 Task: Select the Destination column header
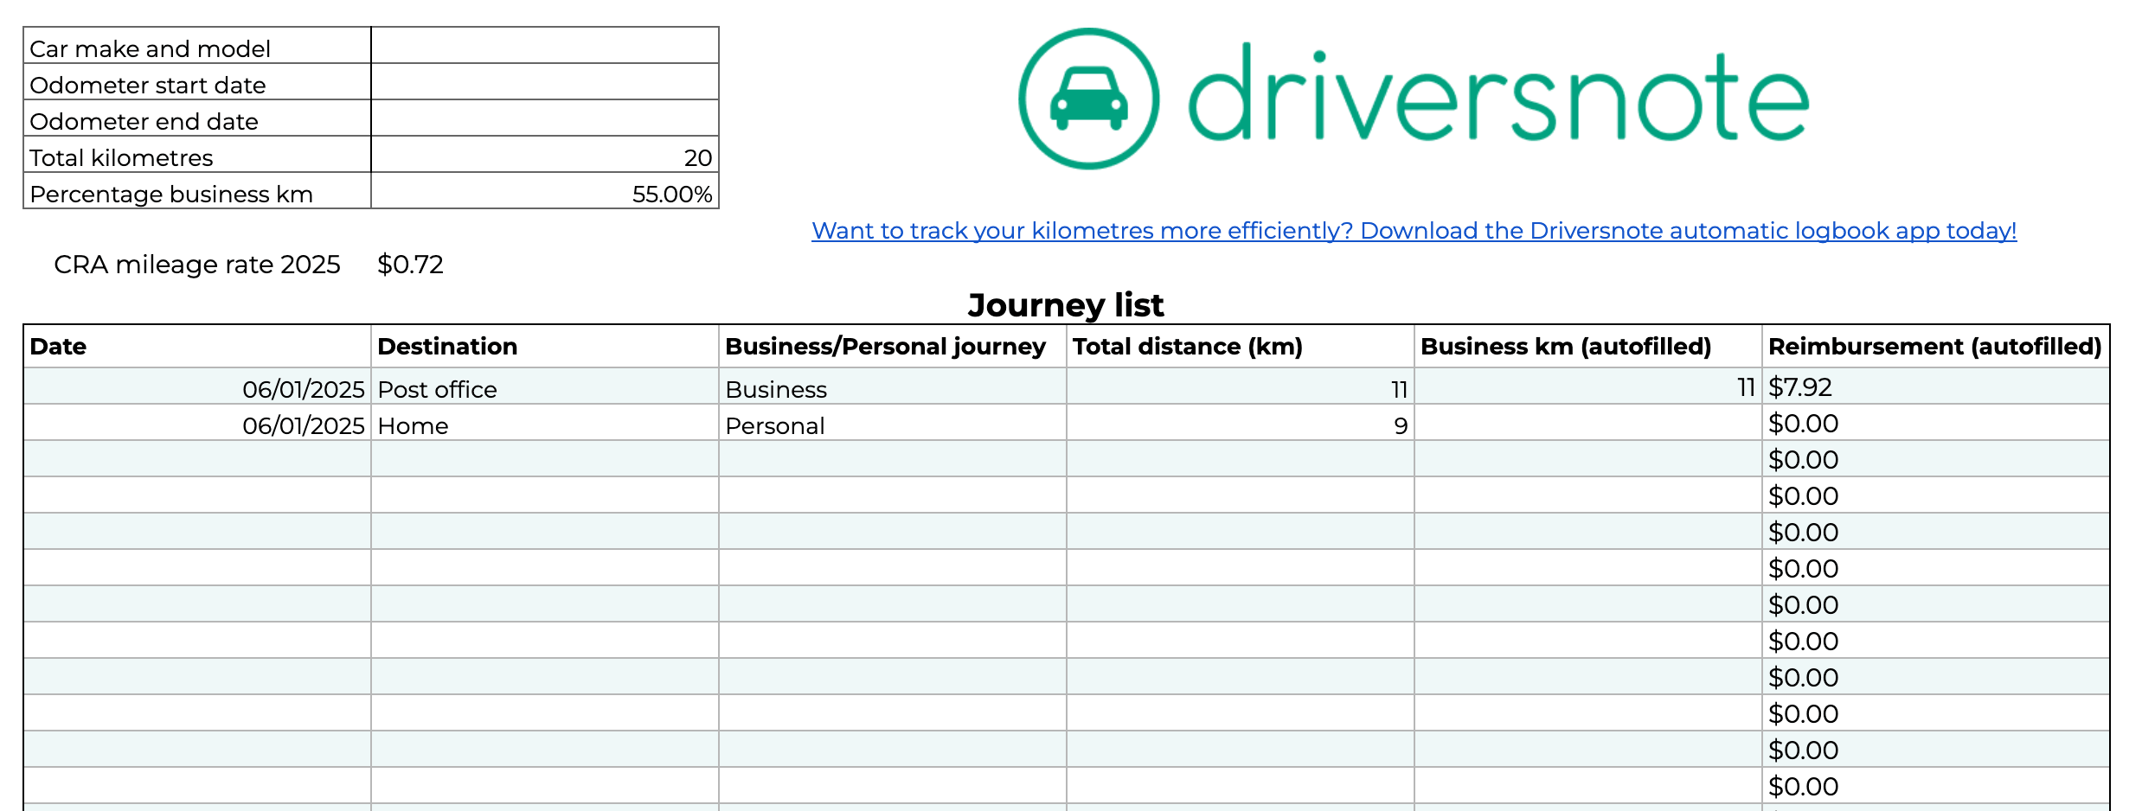(x=545, y=346)
